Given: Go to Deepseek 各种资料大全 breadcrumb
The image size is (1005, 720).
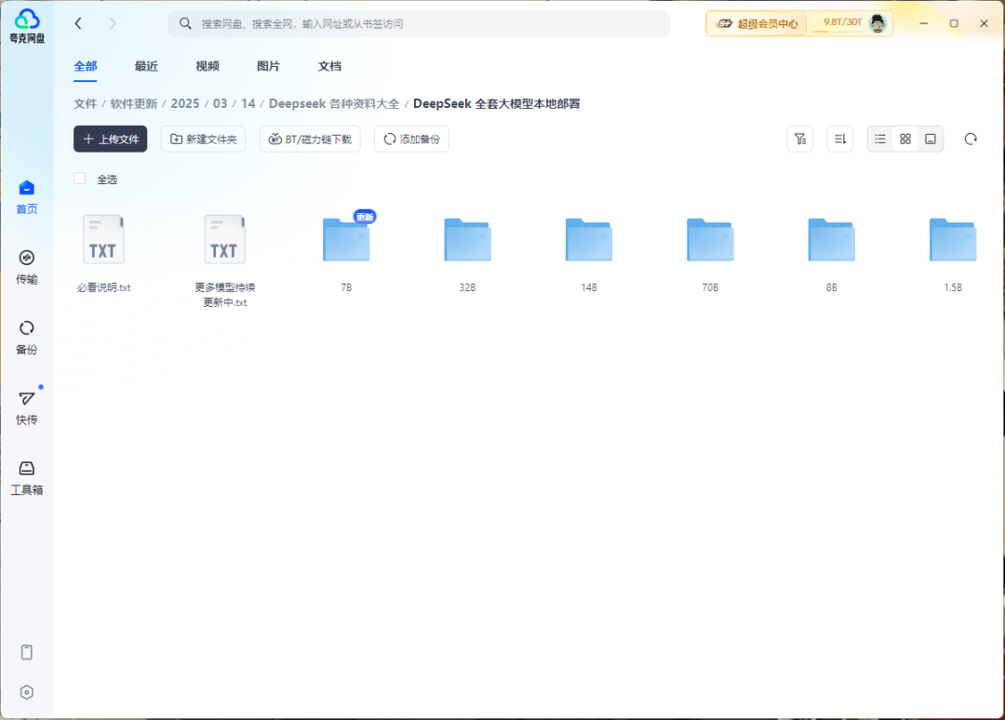Looking at the screenshot, I should (333, 104).
